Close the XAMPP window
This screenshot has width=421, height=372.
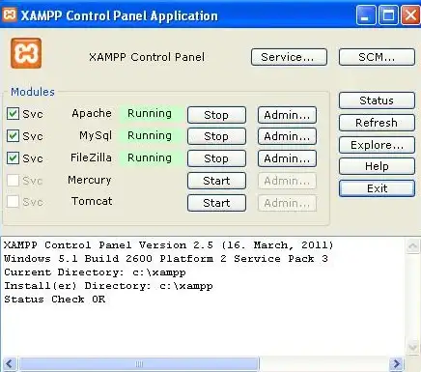coord(410,15)
